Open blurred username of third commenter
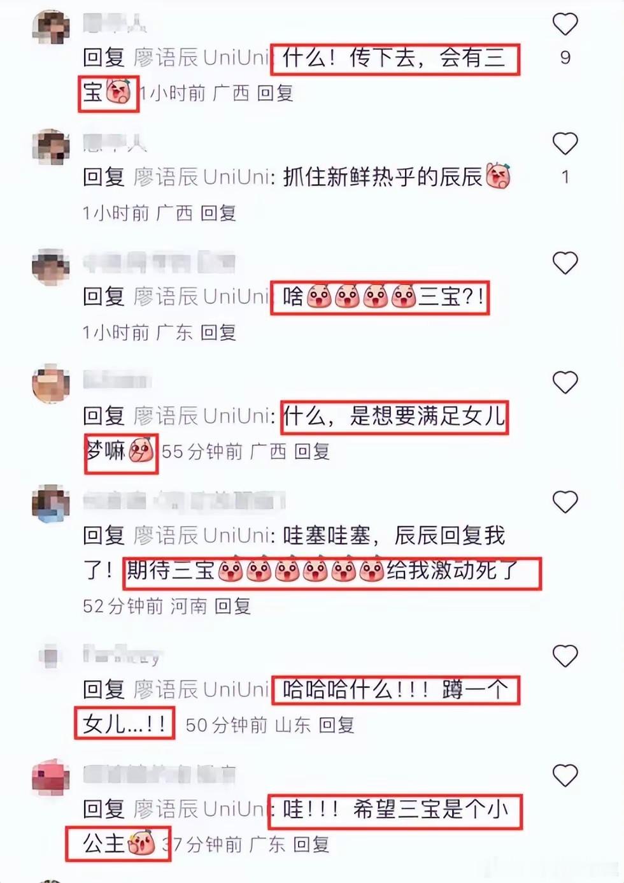The height and width of the screenshot is (883, 624). click(159, 262)
